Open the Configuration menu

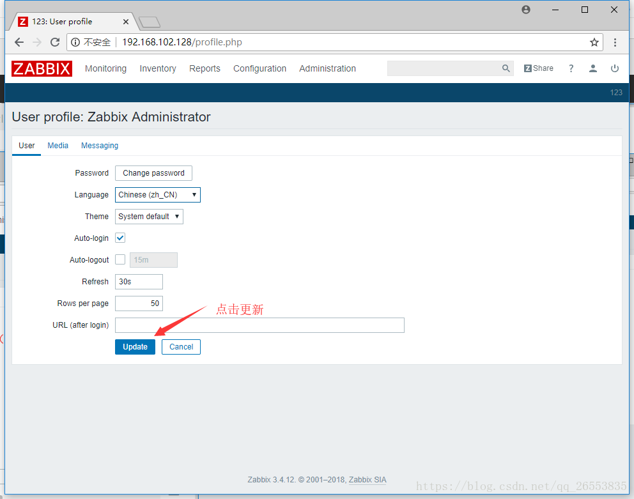point(259,68)
